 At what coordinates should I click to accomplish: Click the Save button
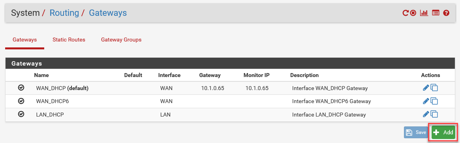pos(417,132)
